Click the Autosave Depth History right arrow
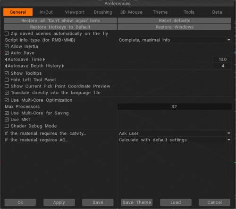Image resolution: width=236 pixels, height=209 pixels. [63, 66]
